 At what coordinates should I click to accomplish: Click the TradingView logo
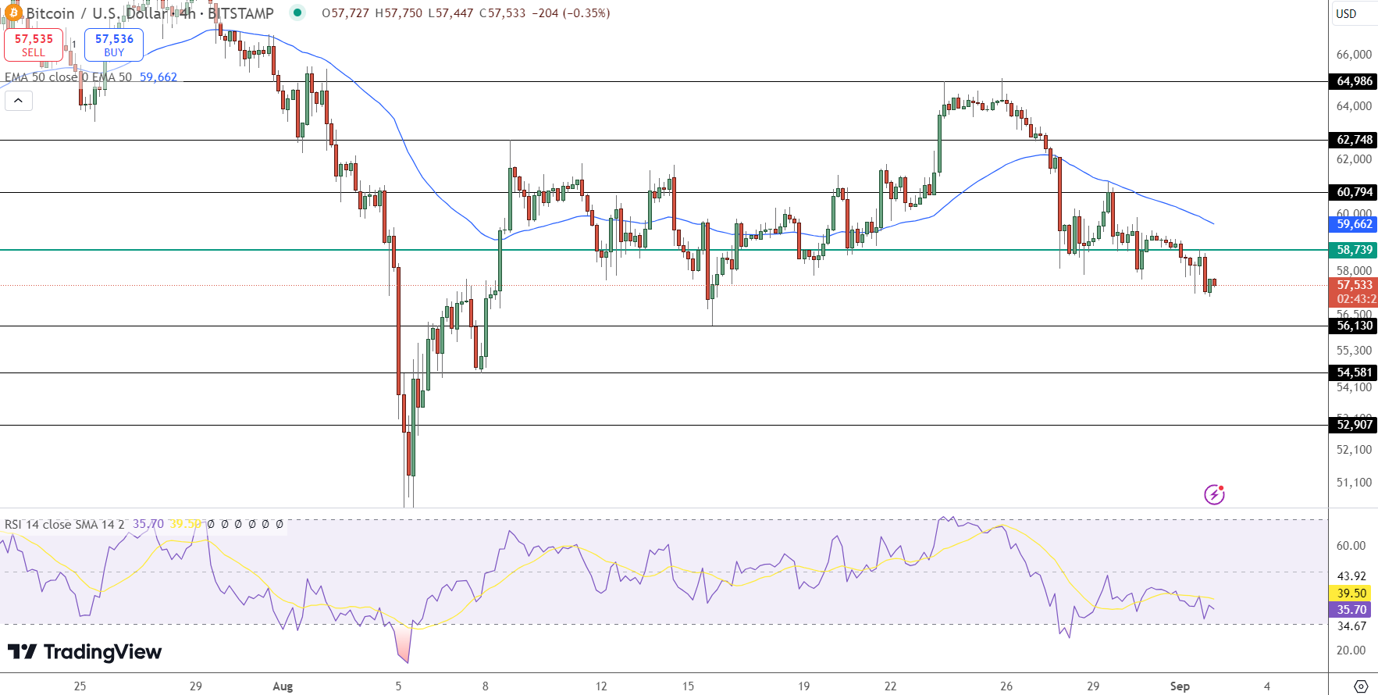tap(84, 651)
